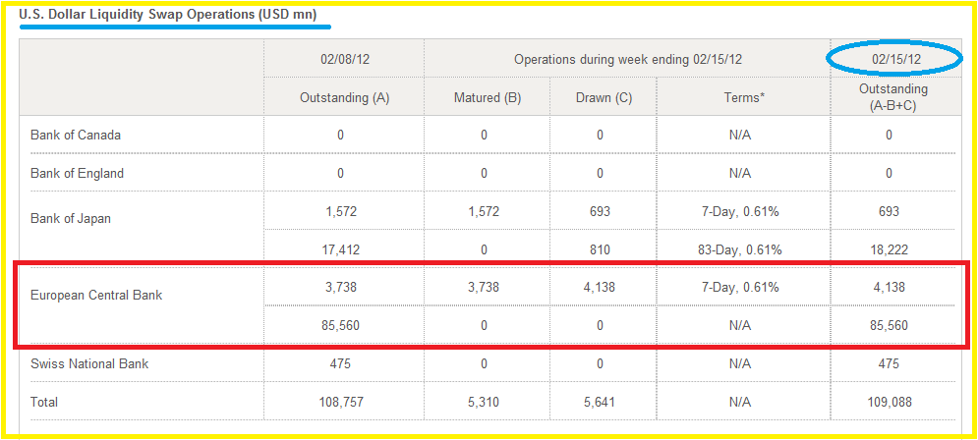Select the "18,222" outstanding value
Screen dimensions: 978x440
889,249
